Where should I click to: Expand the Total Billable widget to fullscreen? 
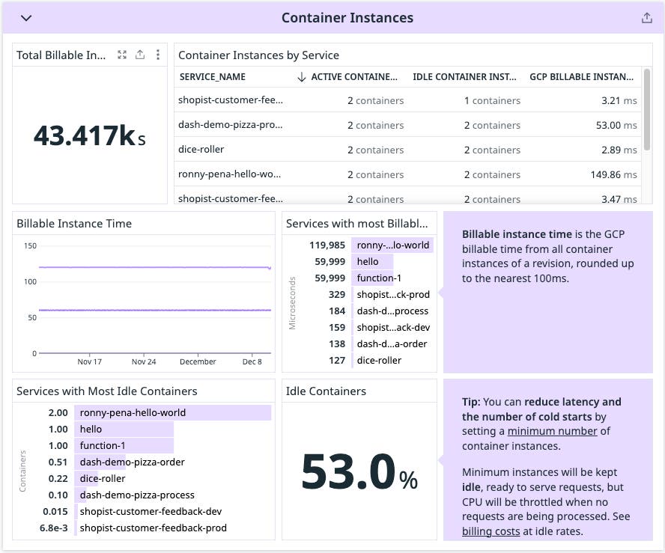coord(122,54)
